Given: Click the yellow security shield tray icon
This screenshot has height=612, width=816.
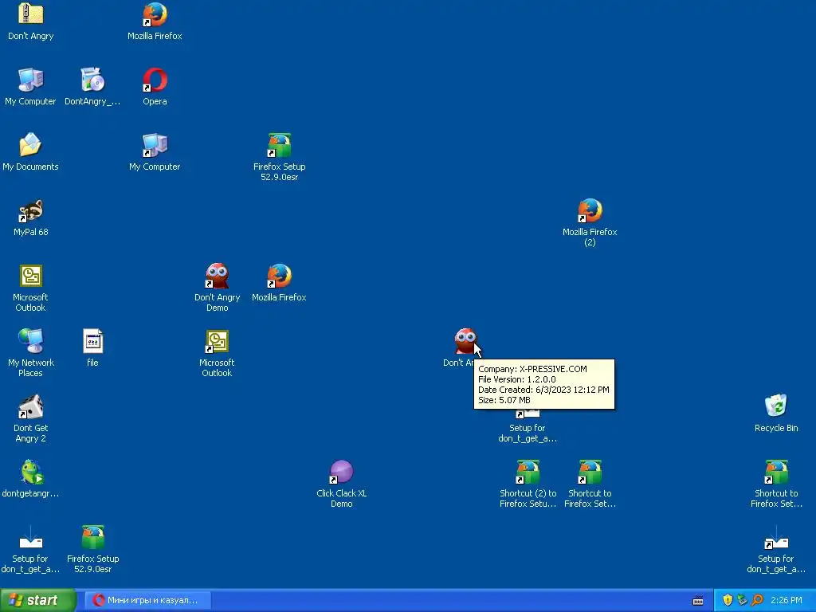Looking at the screenshot, I should [728, 600].
